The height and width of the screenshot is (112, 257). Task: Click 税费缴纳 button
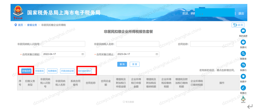tap(52, 71)
